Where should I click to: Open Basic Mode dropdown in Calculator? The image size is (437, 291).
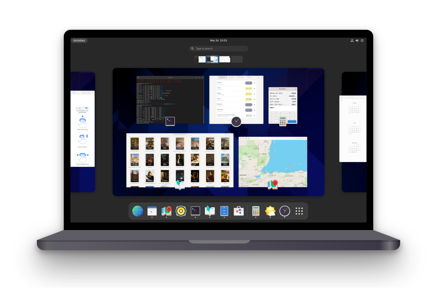point(283,89)
